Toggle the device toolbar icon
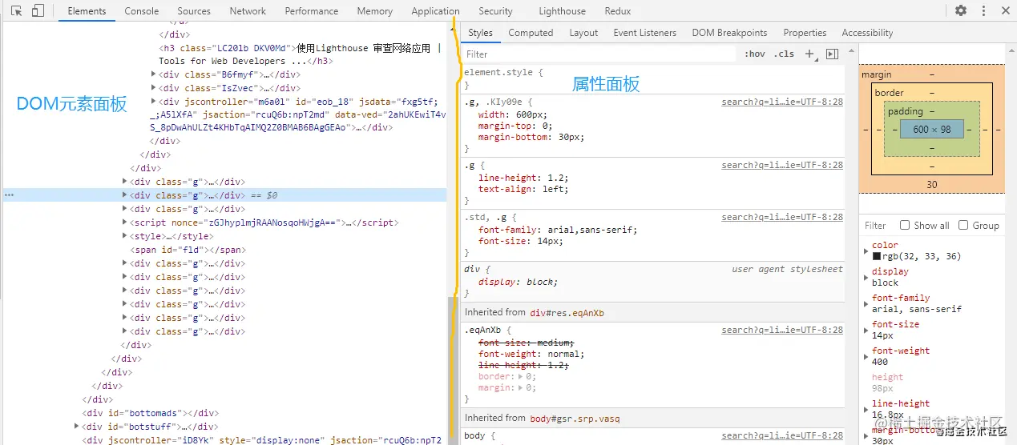 (x=38, y=11)
